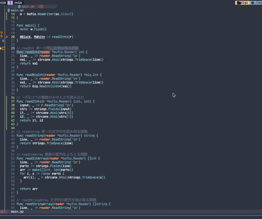Image resolution: width=262 pixels, height=219 pixels.
Task: Click the readInt comment on line 23
Action: (x=47, y=48)
